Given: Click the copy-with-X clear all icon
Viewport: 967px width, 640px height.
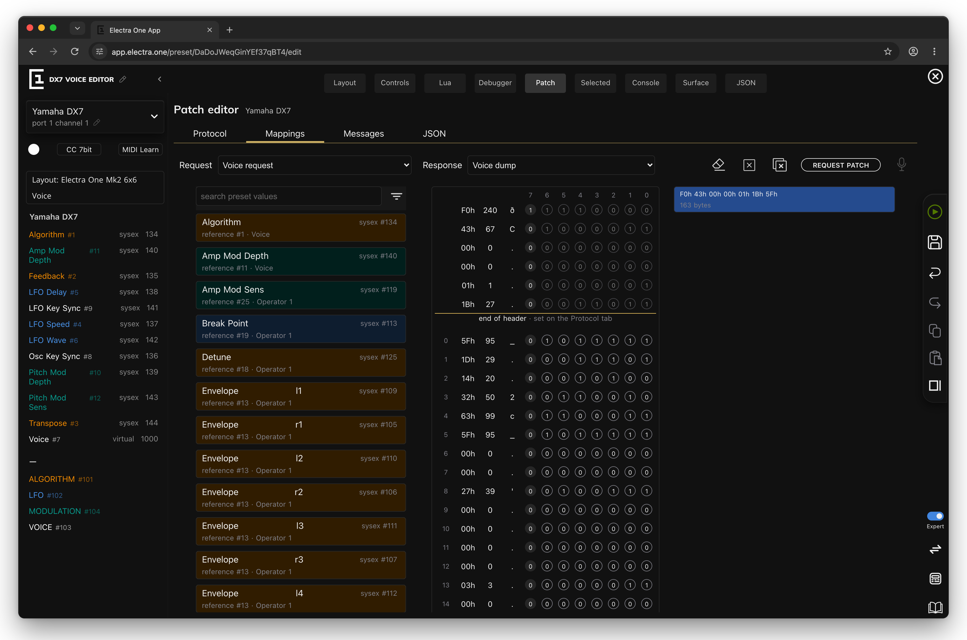Looking at the screenshot, I should [780, 165].
